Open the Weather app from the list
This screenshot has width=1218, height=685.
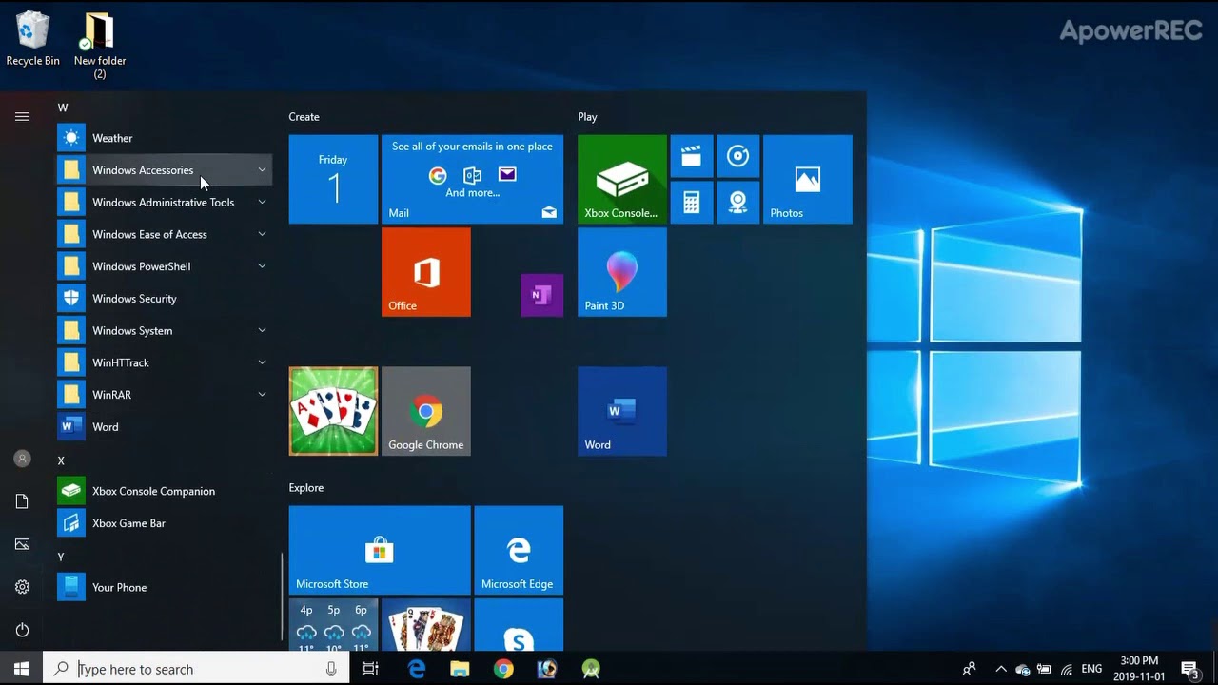165,138
